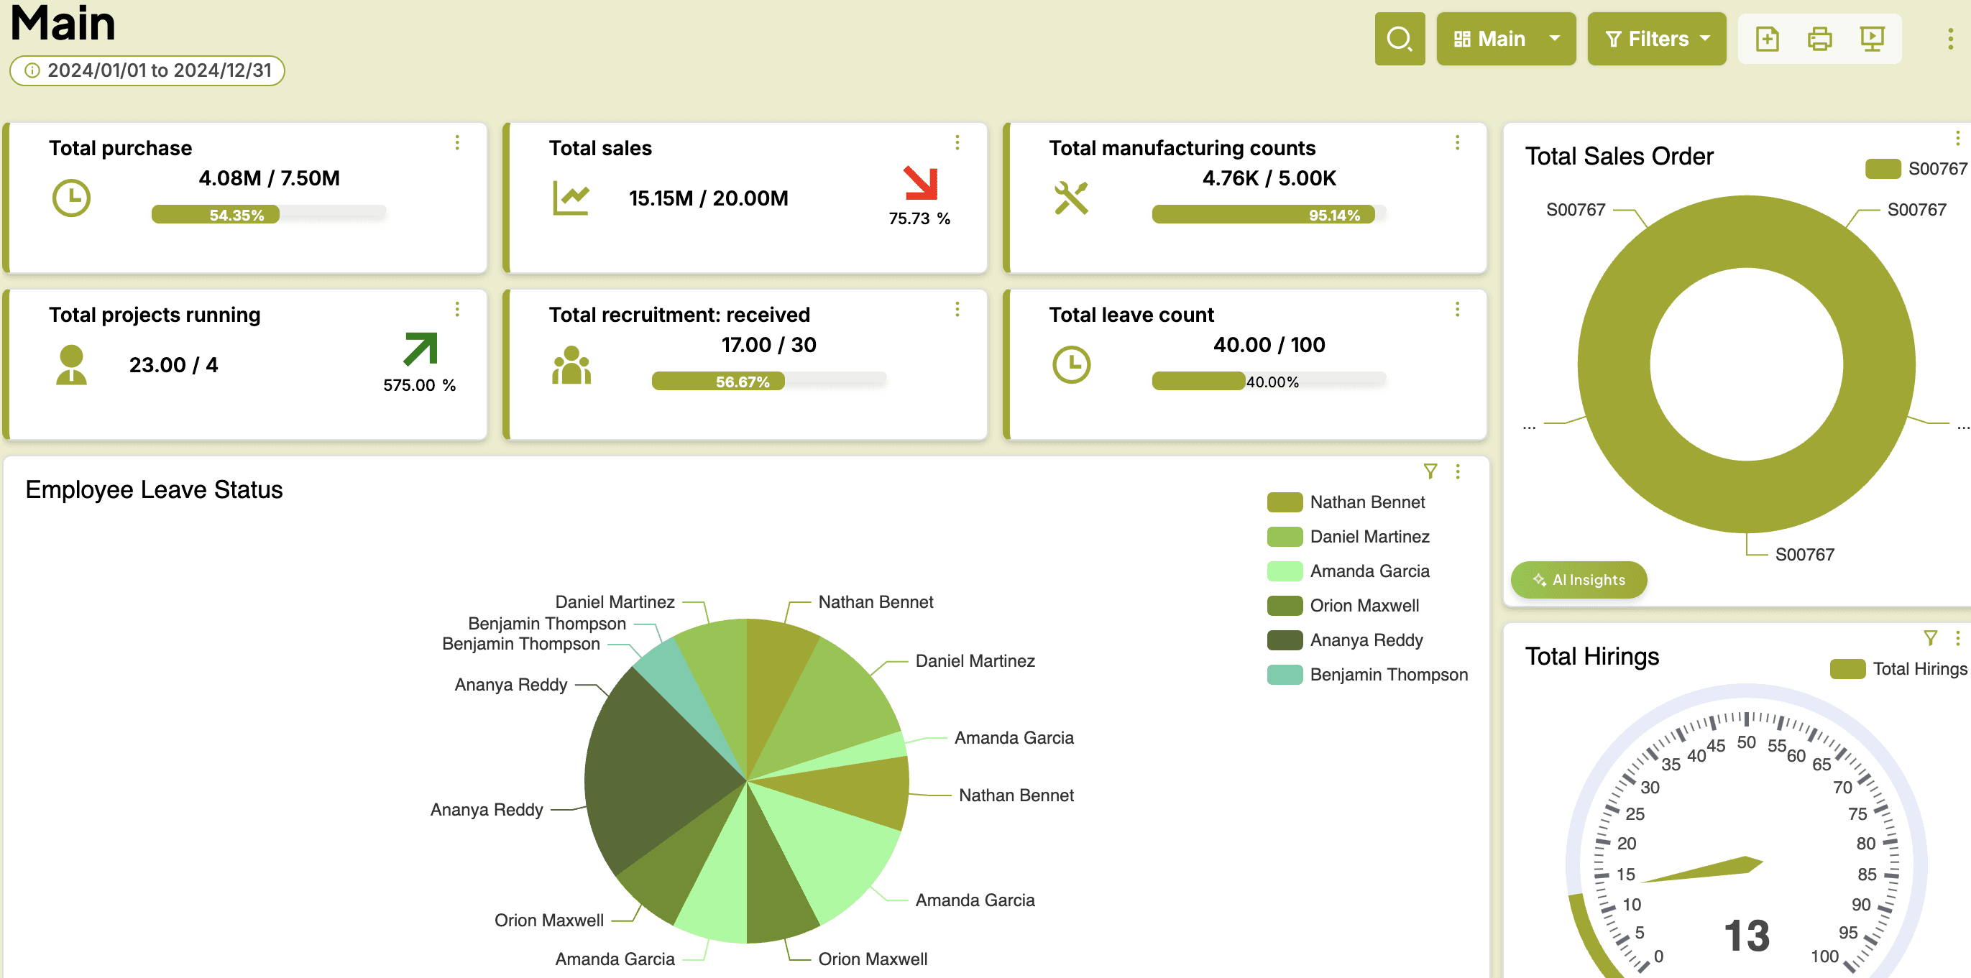Open the Main dashboard selector dropdown
The width and height of the screenshot is (1971, 978).
click(1505, 38)
